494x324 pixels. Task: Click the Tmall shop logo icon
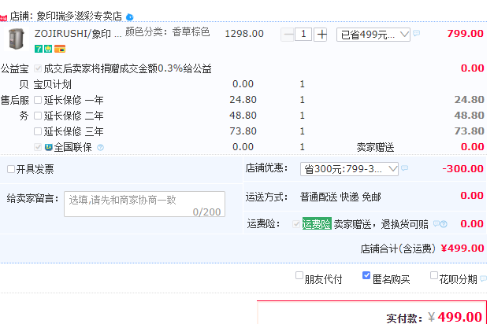(3, 17)
